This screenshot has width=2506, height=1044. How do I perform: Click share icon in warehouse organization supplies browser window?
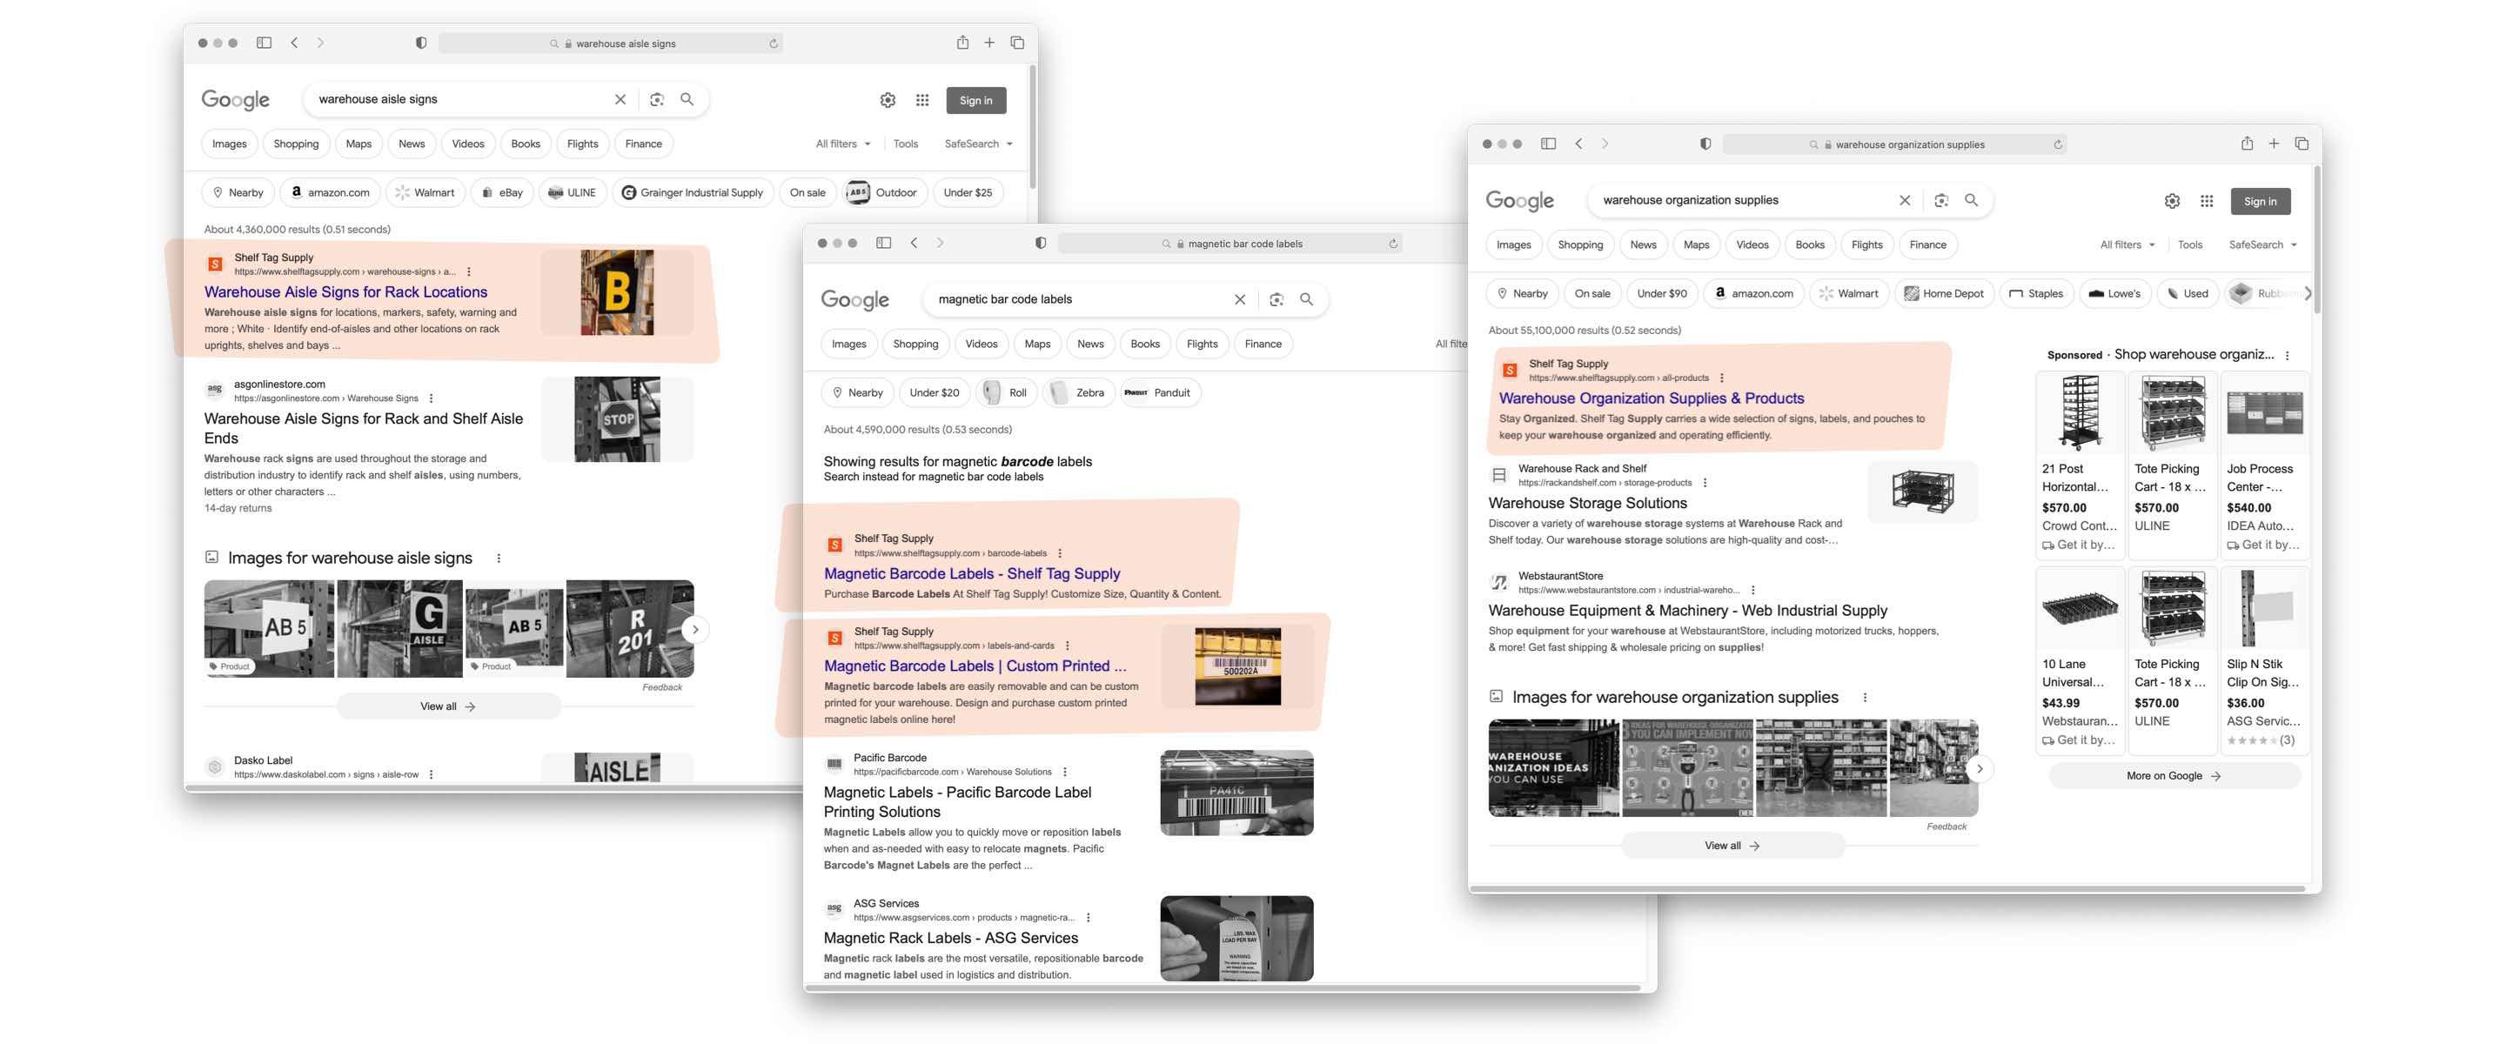(x=2246, y=143)
